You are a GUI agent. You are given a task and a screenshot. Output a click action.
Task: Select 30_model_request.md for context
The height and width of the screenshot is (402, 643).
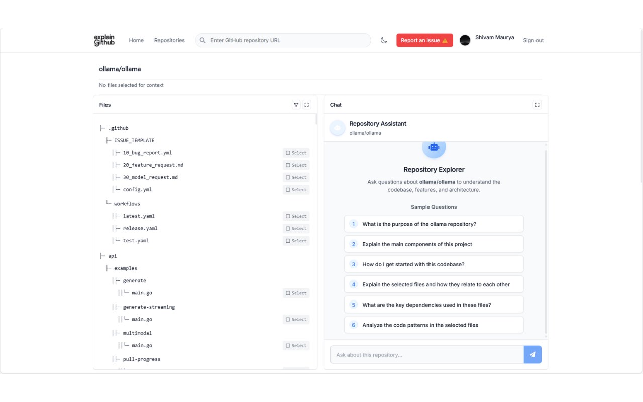296,177
